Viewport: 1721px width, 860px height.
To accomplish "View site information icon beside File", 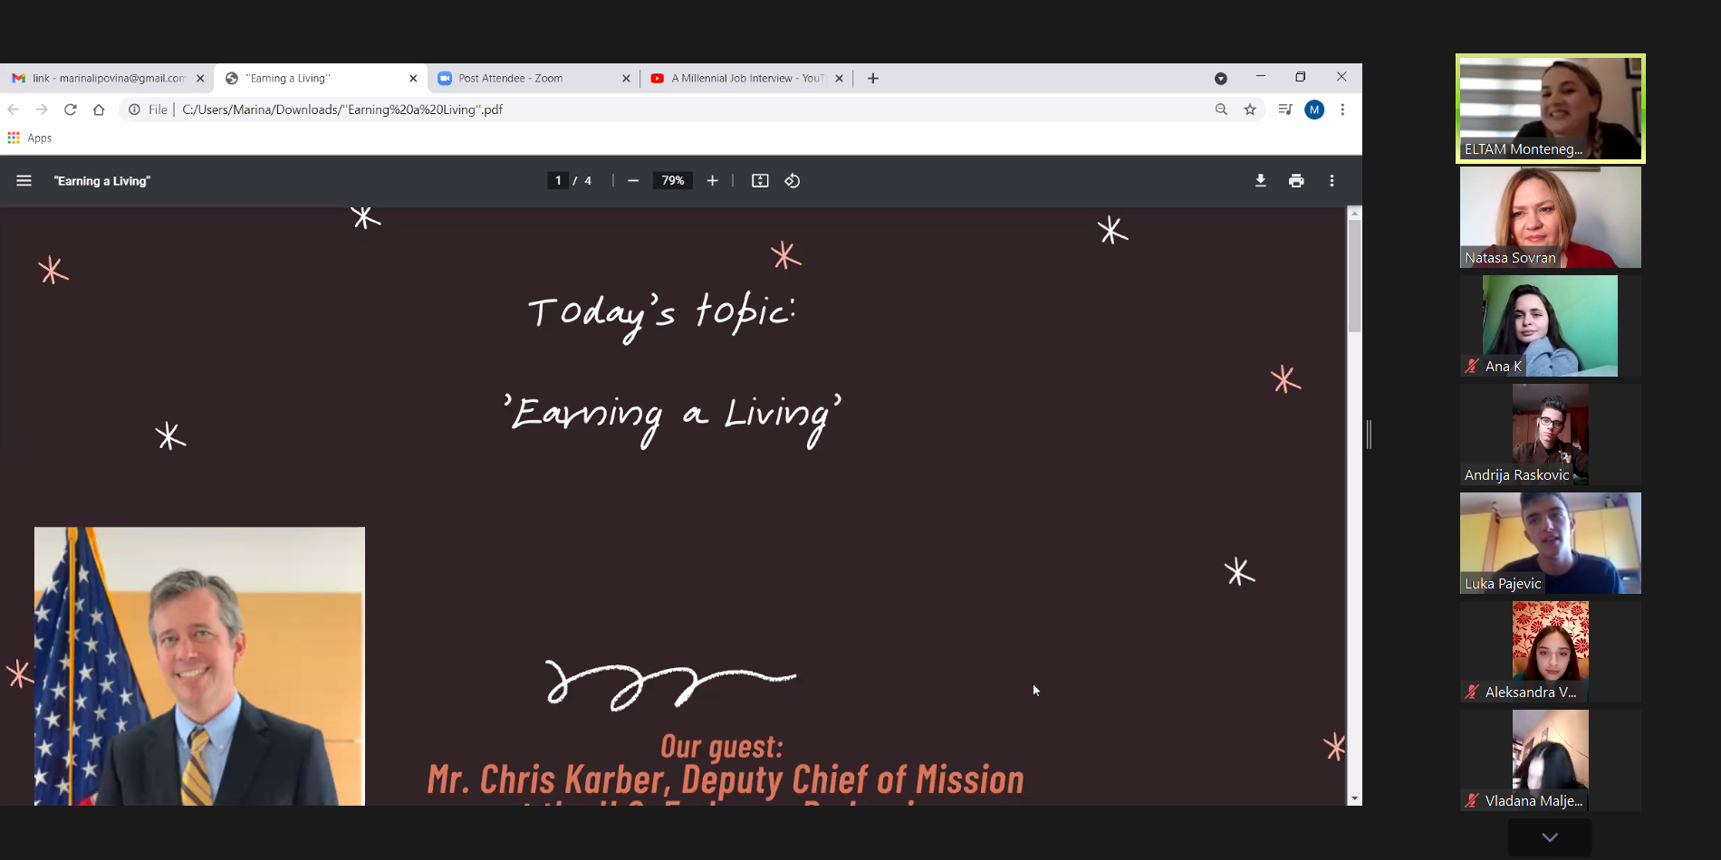I will pyautogui.click(x=134, y=110).
